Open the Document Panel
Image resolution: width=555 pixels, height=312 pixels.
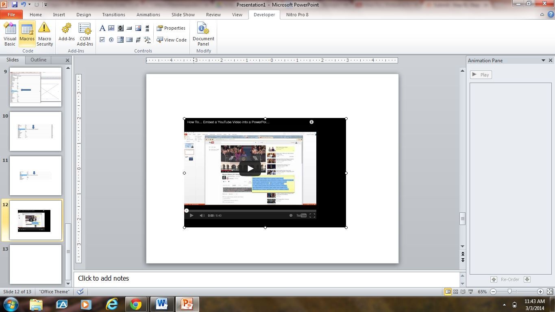[203, 35]
